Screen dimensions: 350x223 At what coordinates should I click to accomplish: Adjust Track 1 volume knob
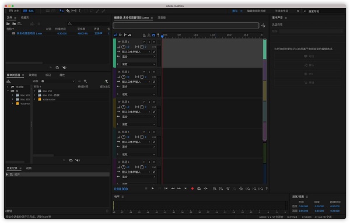[x=123, y=47]
